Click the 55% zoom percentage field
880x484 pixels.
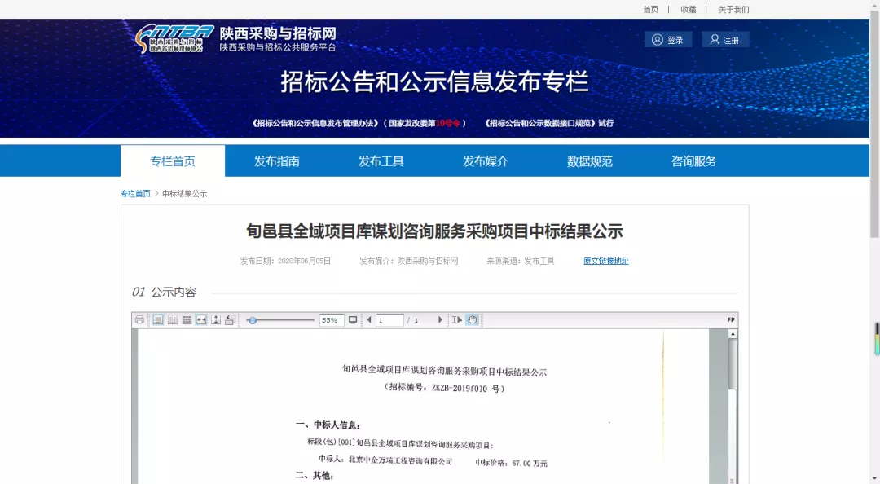coord(330,320)
